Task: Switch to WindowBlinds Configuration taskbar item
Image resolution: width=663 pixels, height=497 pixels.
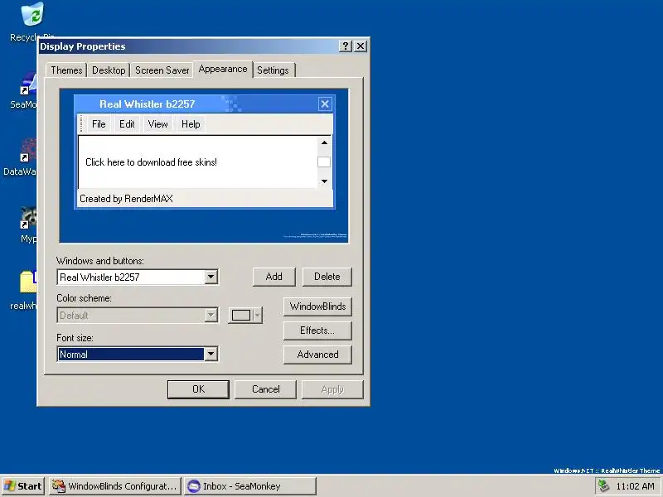Action: tap(115, 486)
